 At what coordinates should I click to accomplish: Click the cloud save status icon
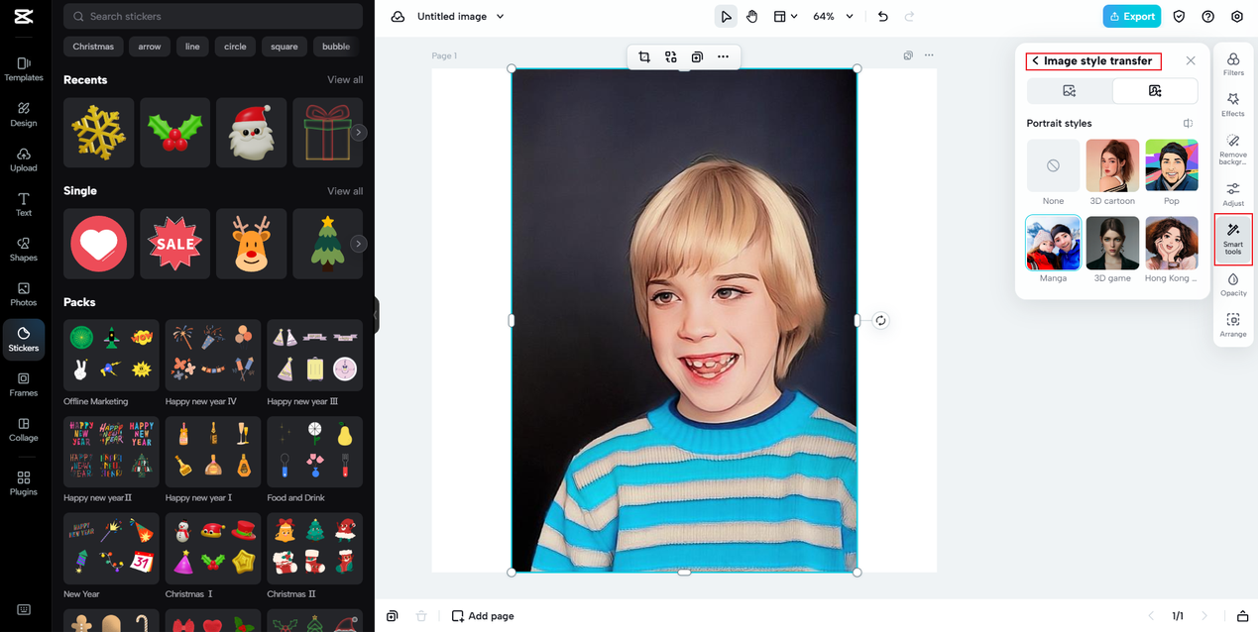[x=398, y=17]
